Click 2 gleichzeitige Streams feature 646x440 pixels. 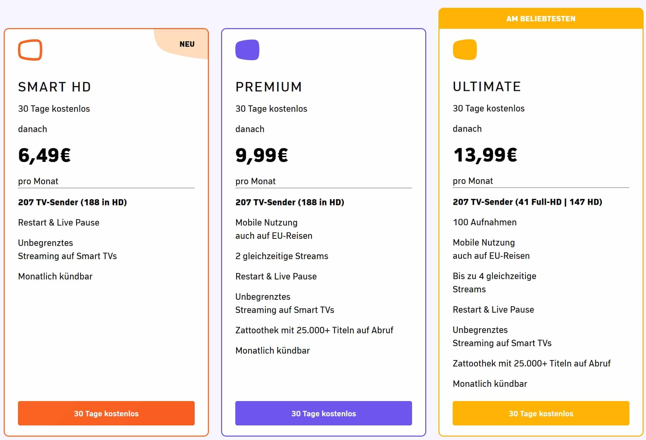[282, 256]
